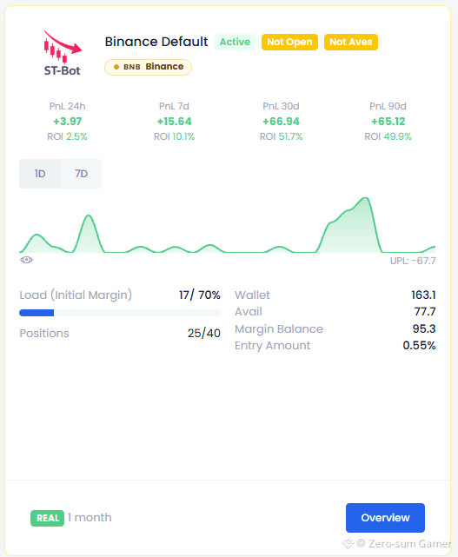Click the Not Open badge
Viewport: 458px width, 557px height.
(289, 42)
